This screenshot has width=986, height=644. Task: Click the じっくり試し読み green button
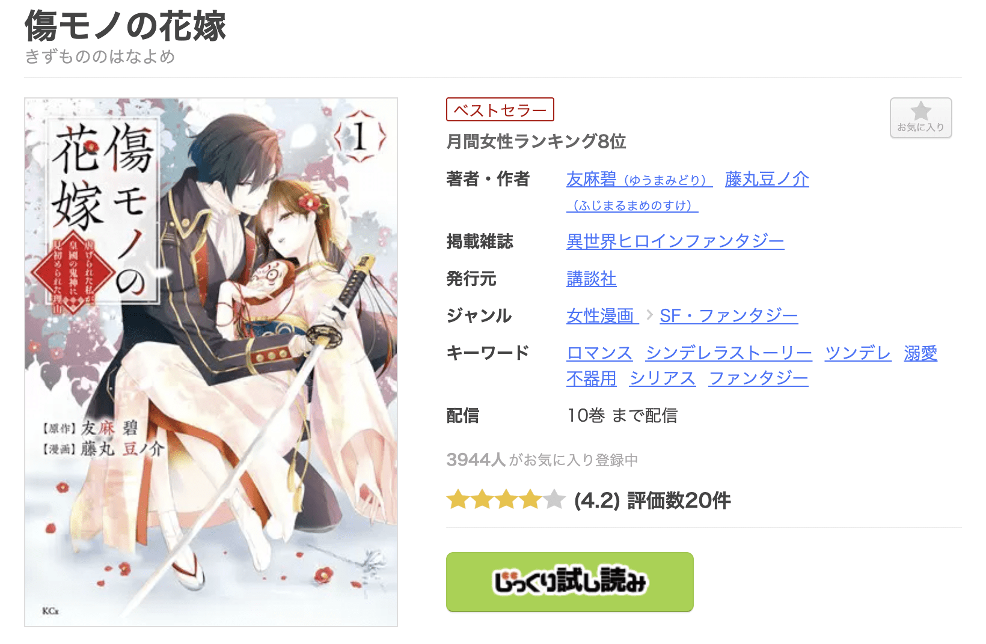(x=569, y=582)
